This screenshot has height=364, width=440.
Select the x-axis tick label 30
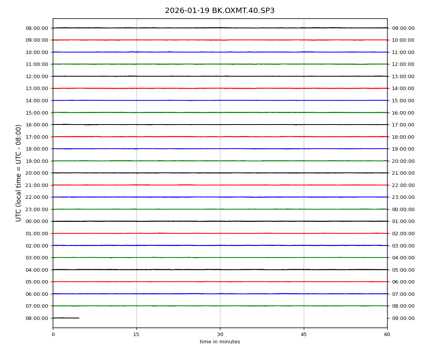click(x=220, y=334)
